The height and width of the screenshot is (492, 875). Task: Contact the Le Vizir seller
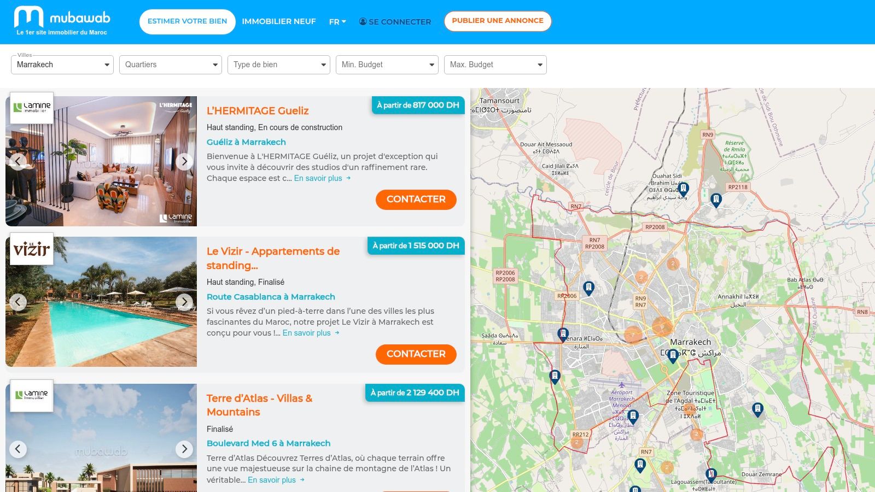click(x=416, y=354)
